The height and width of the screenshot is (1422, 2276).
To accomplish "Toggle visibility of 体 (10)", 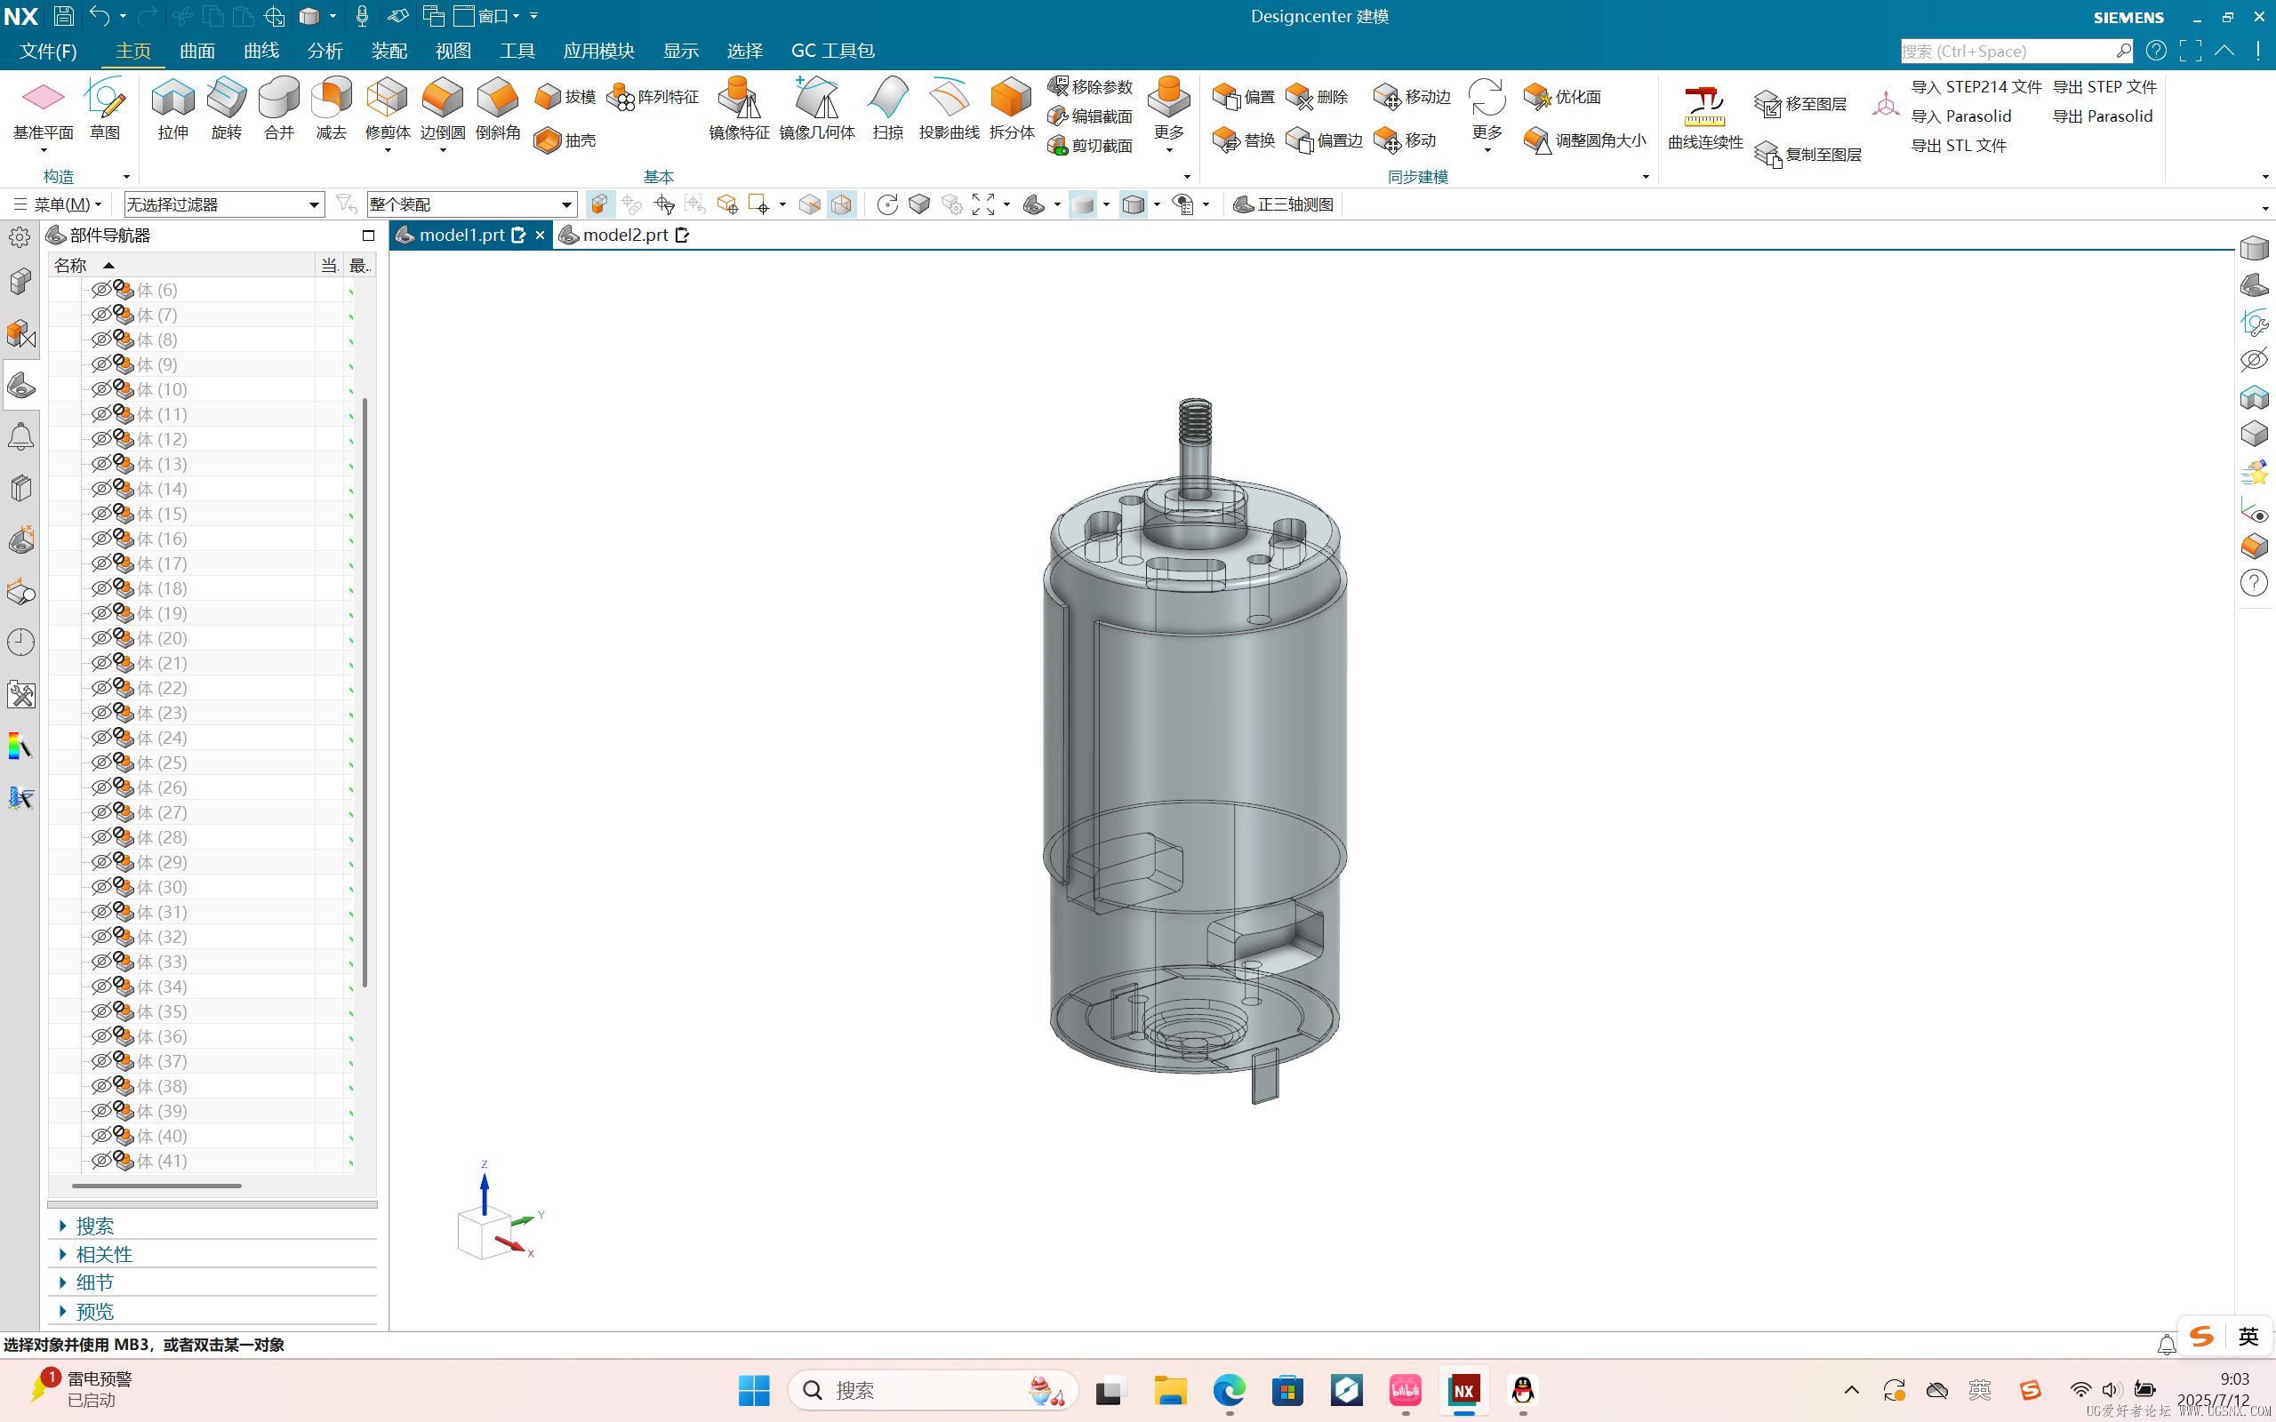I will coord(100,389).
